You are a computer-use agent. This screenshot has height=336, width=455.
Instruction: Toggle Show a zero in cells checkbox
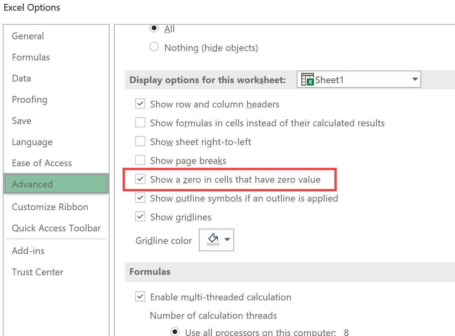(140, 179)
